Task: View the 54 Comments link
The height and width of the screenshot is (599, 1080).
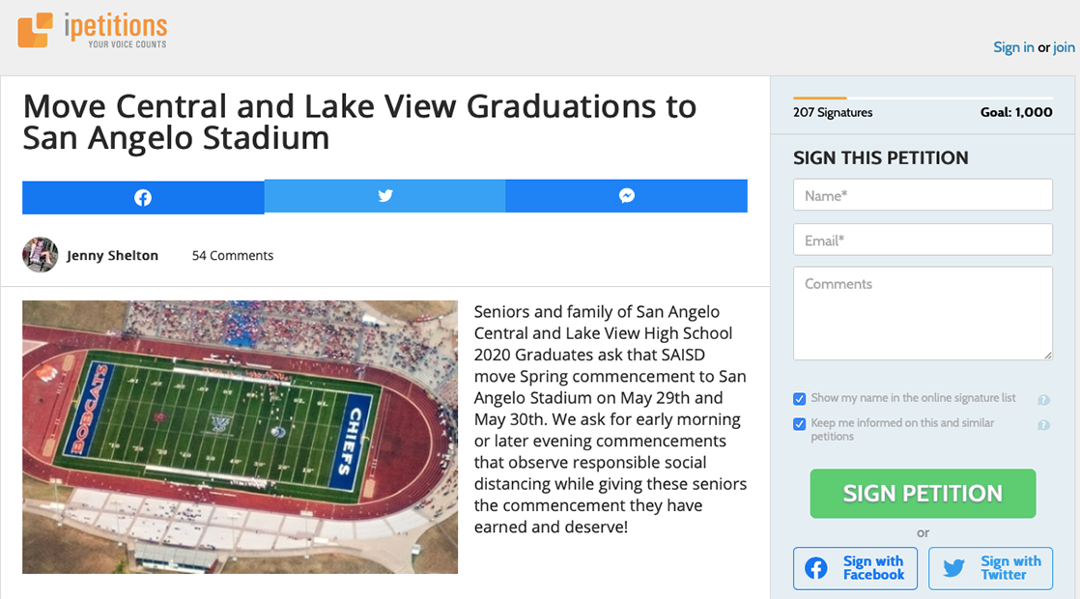Action: click(233, 256)
